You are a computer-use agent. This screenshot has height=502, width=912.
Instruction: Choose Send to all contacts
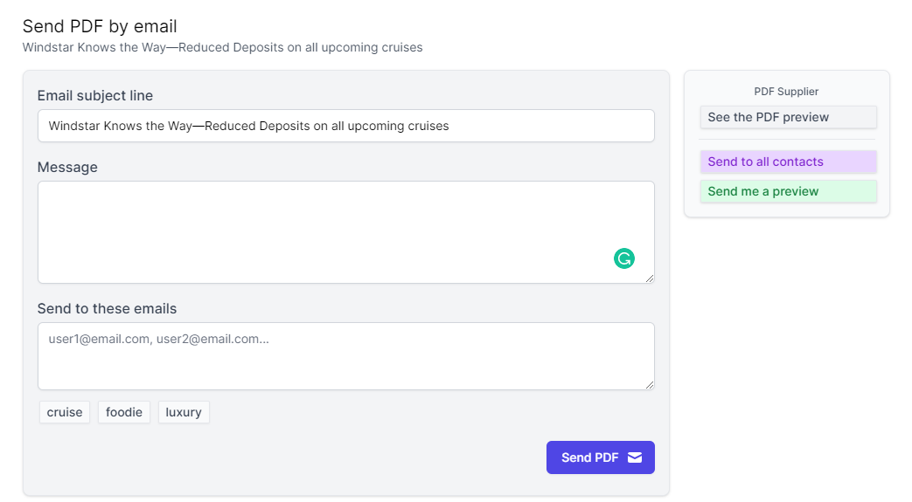788,162
